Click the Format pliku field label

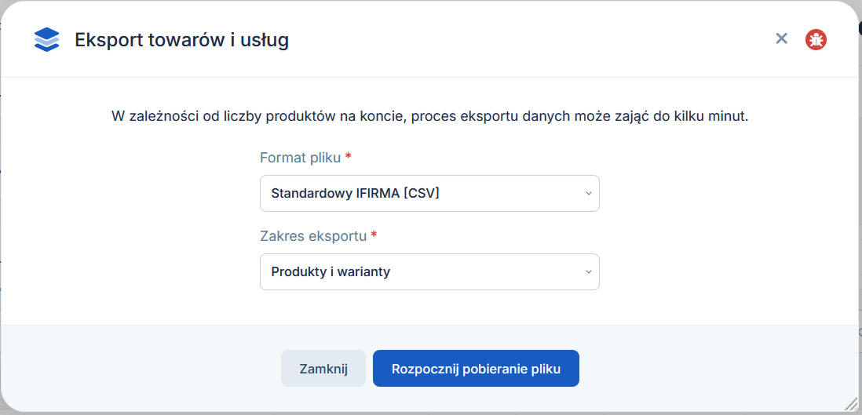point(300,158)
